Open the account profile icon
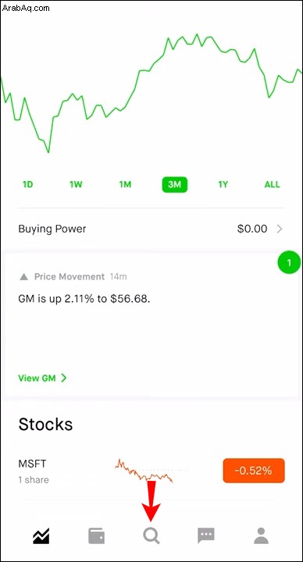The height and width of the screenshot is (562, 303). pyautogui.click(x=262, y=536)
